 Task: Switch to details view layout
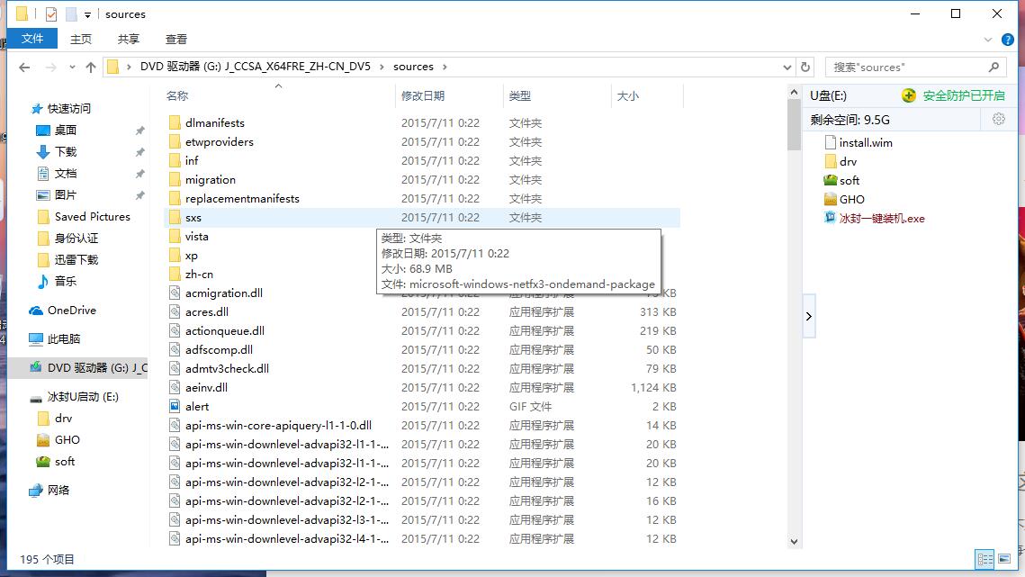tap(985, 559)
